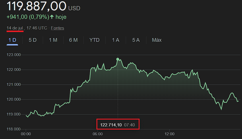Click the USD currency label

pos(74,8)
